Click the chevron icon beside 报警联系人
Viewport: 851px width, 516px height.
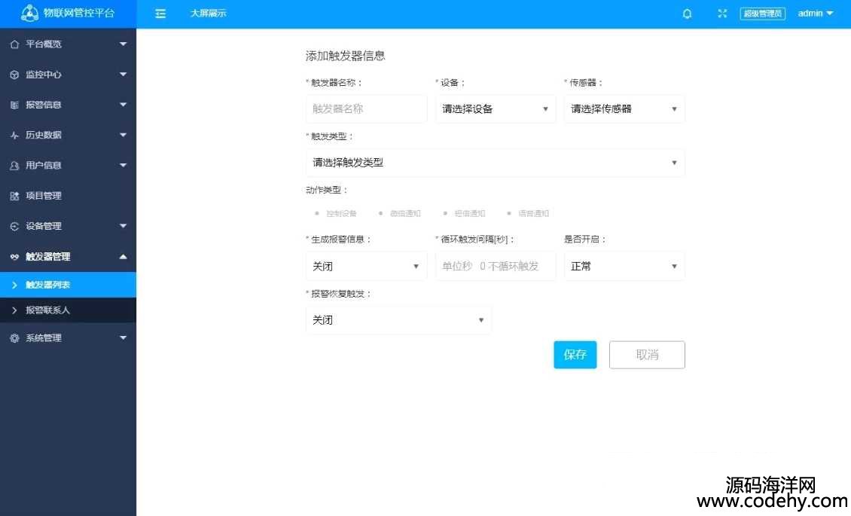coord(14,310)
